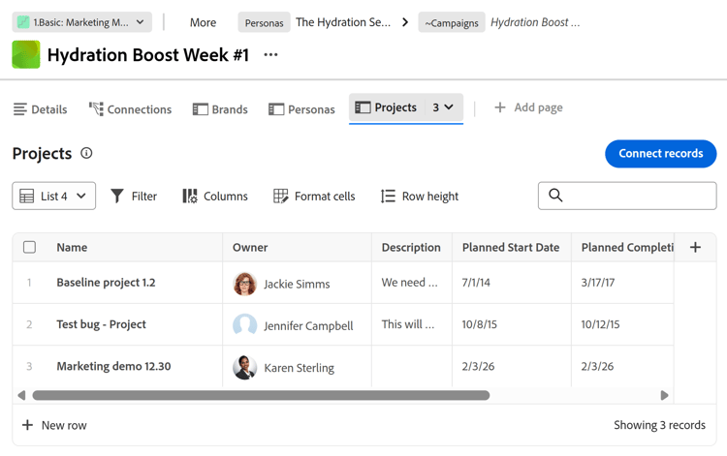Image resolution: width=727 pixels, height=456 pixels.
Task: Click the 'We need ...' description cell
Action: click(410, 283)
